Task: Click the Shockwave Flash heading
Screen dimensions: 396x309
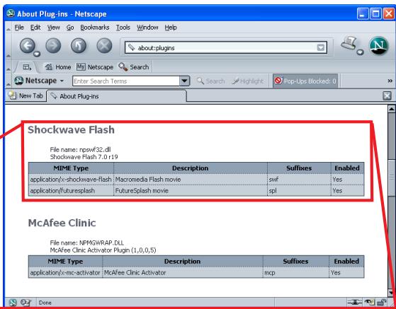Action: pos(72,130)
